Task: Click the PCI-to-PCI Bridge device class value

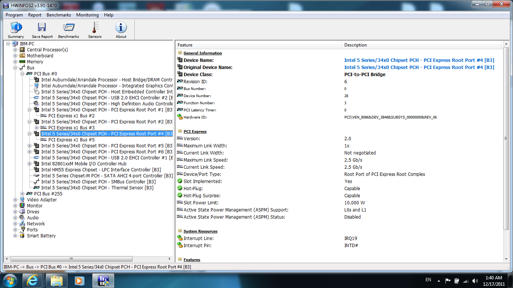Action: click(x=365, y=74)
